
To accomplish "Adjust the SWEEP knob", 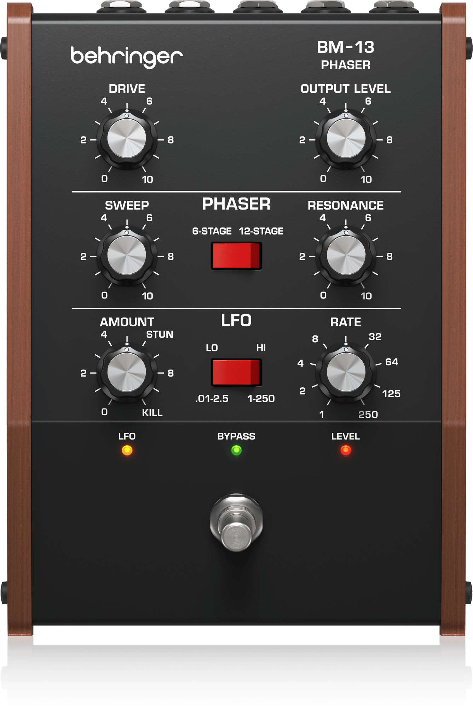I will coord(127,256).
